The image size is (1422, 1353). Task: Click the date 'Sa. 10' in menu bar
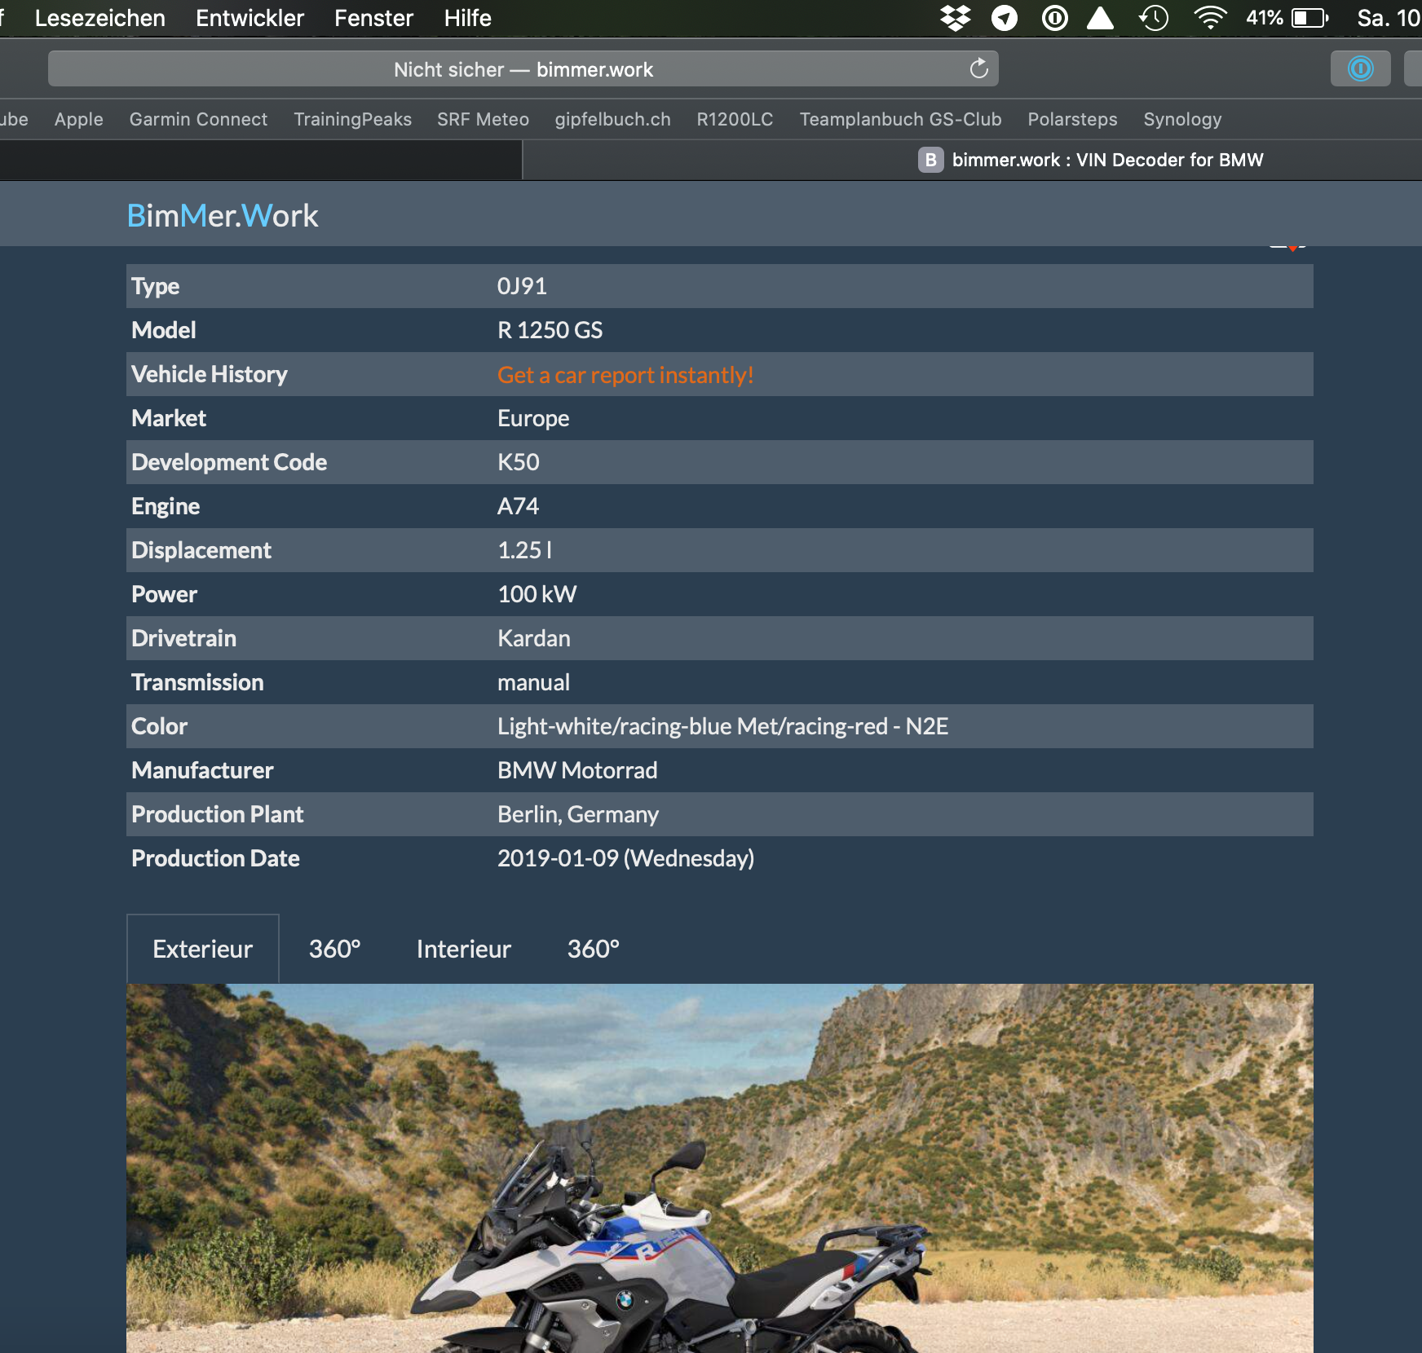(x=1389, y=18)
